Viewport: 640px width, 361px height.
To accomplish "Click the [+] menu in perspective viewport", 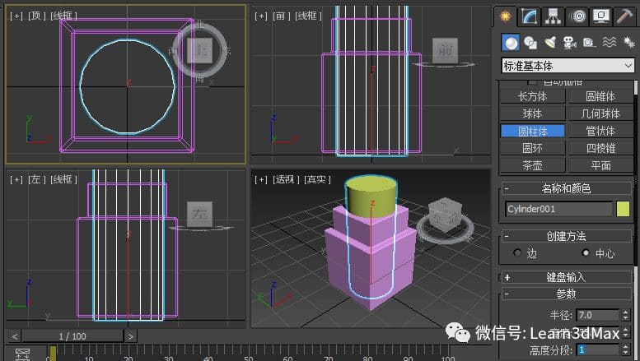I will [x=261, y=180].
